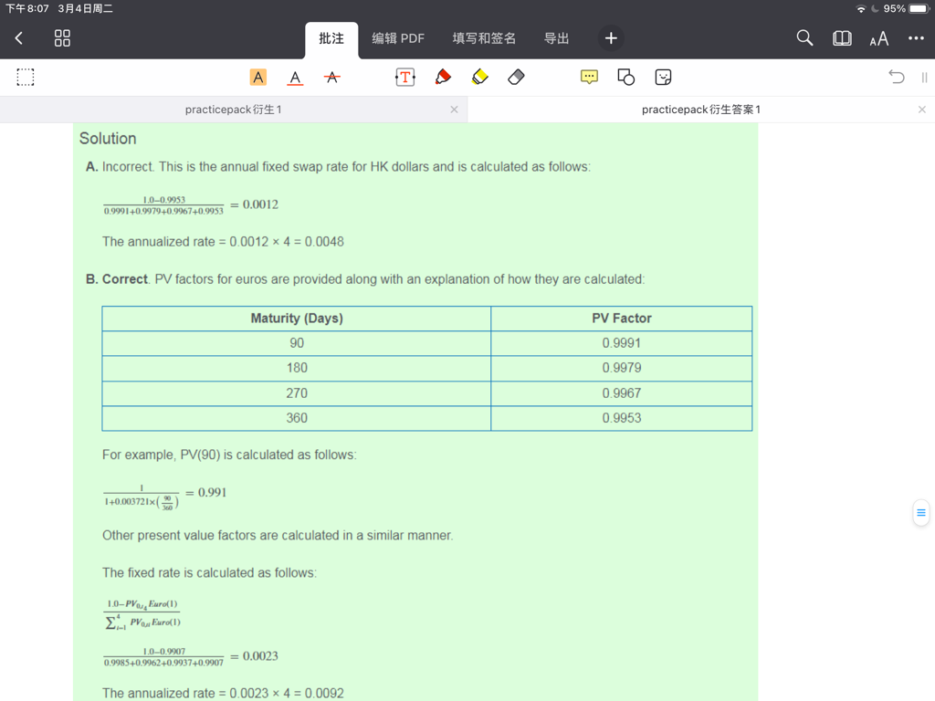Select the practicepack衍生答案1 document tab
The width and height of the screenshot is (935, 701).
[x=701, y=110]
